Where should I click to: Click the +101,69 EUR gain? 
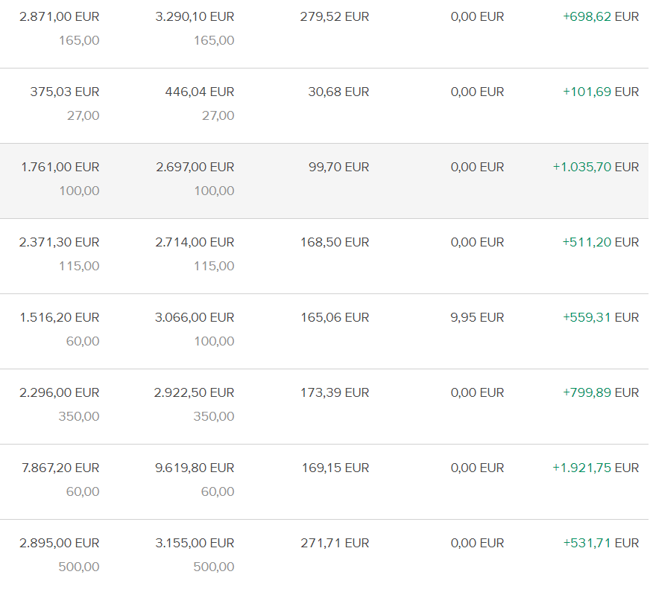coord(601,92)
